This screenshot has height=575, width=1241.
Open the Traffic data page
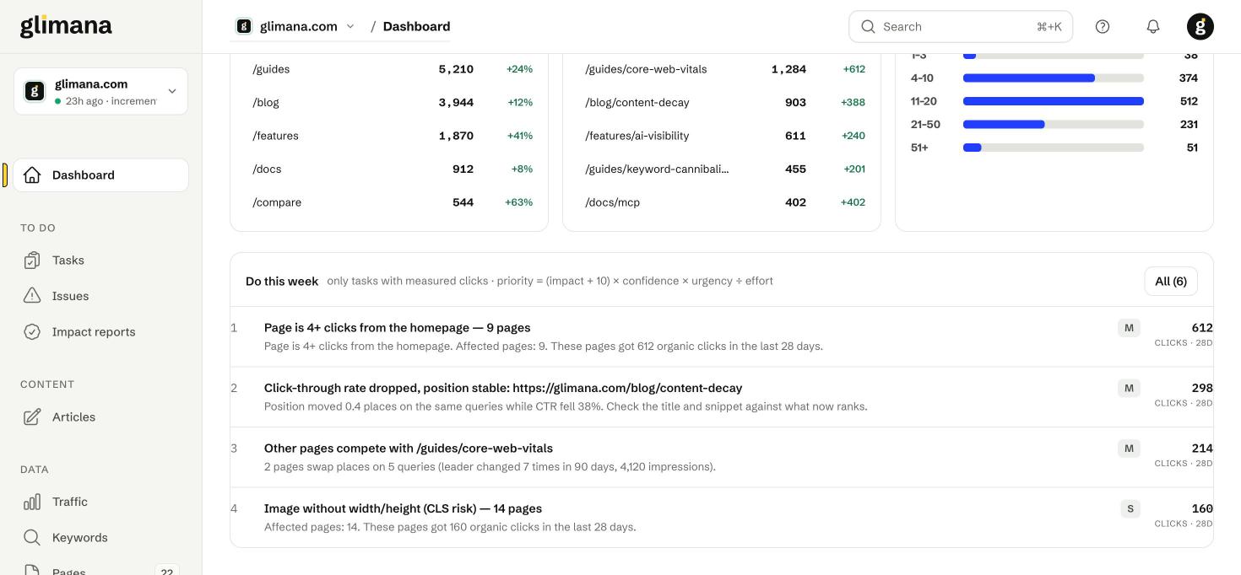(100, 502)
